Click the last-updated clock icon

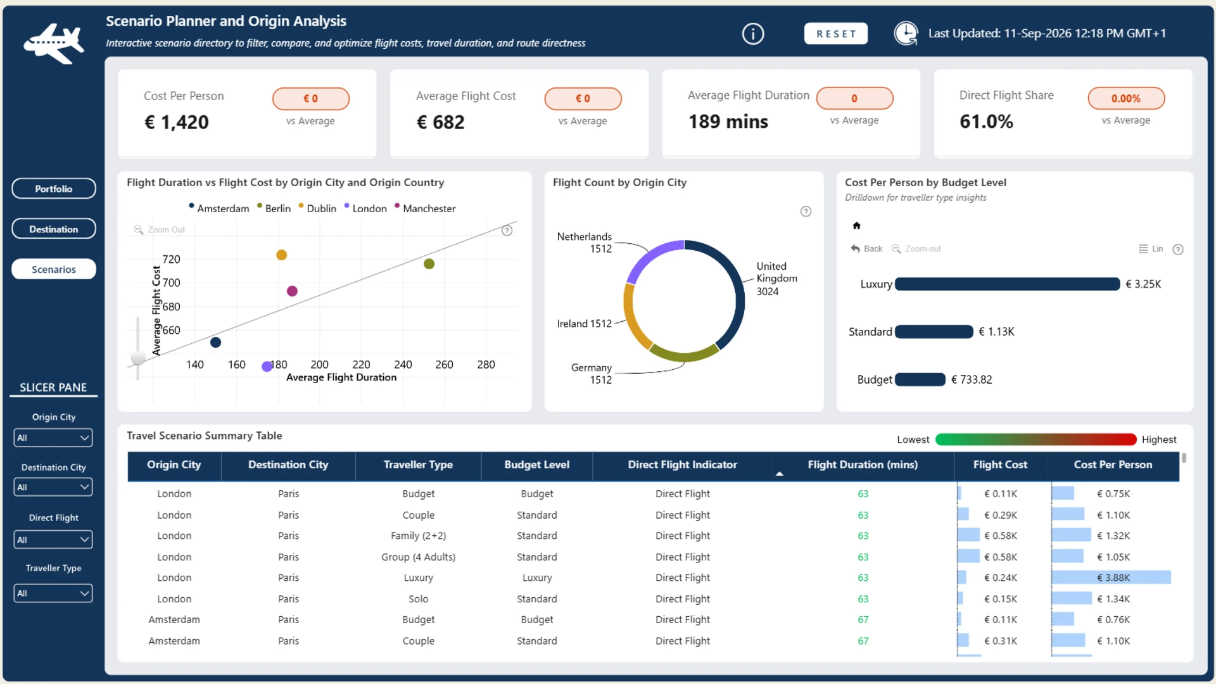point(906,34)
